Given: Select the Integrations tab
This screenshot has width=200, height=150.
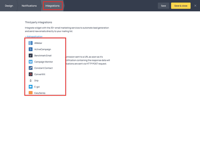Looking at the screenshot, I should (52, 6).
